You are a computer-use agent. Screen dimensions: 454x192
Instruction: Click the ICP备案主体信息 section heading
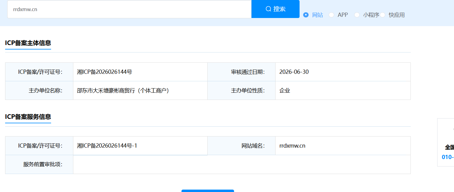coord(28,43)
